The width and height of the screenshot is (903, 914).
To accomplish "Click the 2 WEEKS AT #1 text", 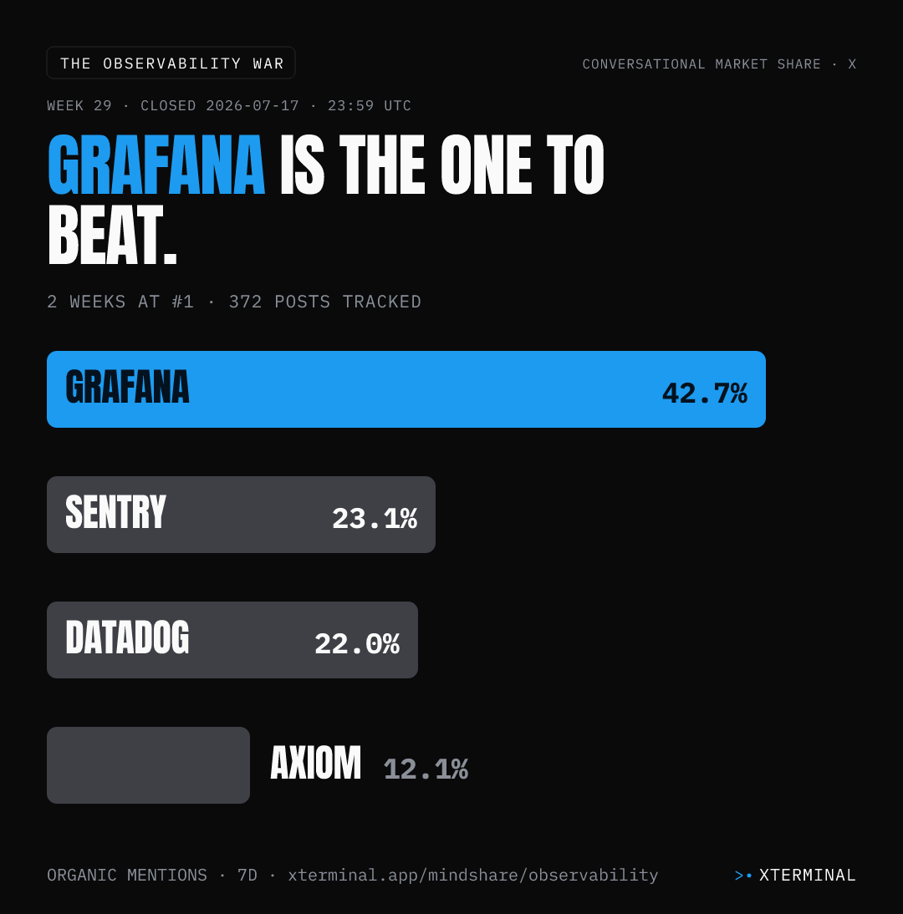I will pyautogui.click(x=120, y=302).
